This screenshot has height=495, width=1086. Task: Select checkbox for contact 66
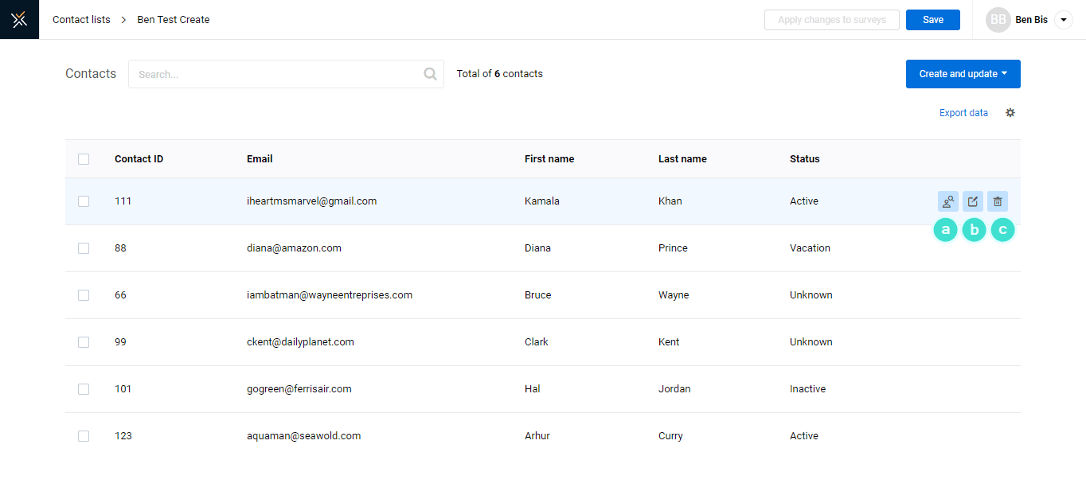coord(84,295)
